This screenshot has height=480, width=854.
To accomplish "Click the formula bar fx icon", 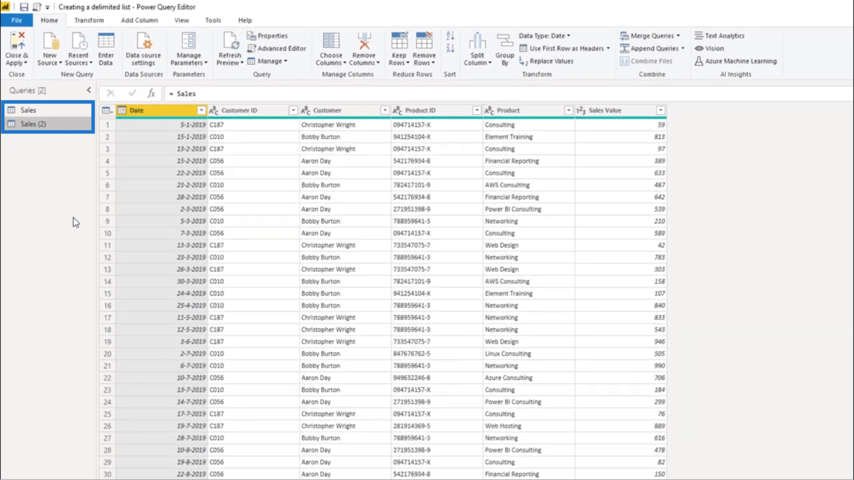I will click(151, 93).
